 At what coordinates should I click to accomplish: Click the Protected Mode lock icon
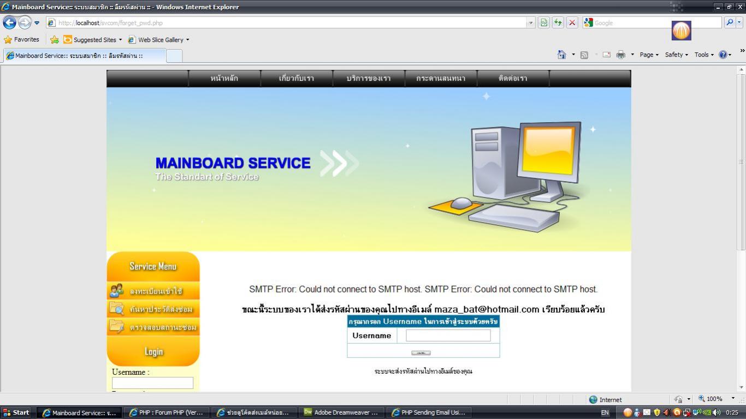pos(678,399)
